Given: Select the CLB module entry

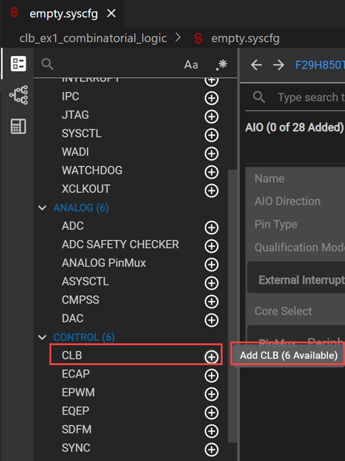Looking at the screenshot, I should coord(136,355).
